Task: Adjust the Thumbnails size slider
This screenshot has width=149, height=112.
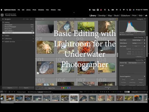Action: [x=108, y=89]
